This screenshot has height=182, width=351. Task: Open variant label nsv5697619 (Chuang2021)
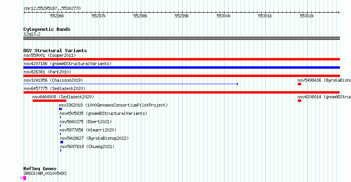pos(87,146)
